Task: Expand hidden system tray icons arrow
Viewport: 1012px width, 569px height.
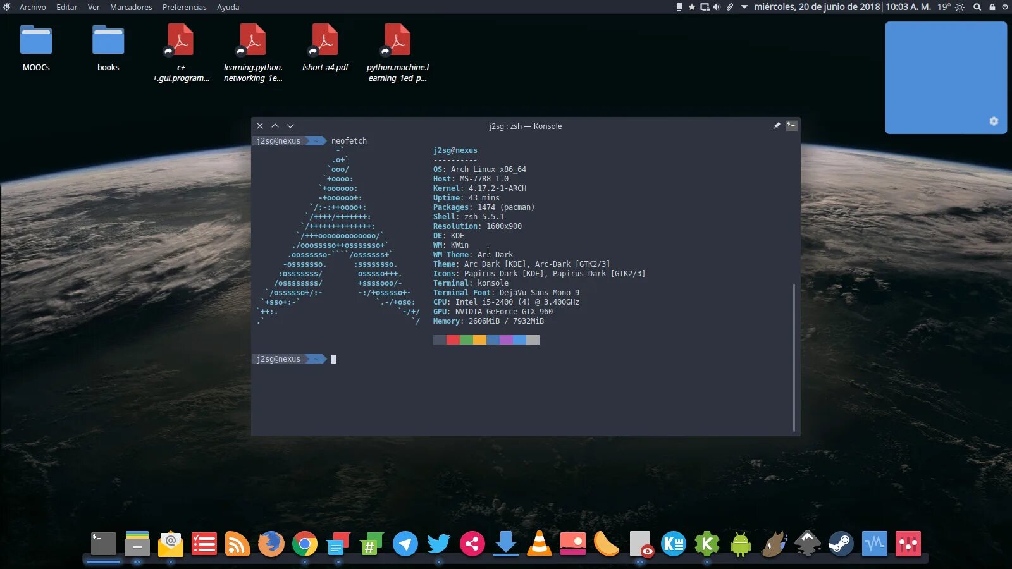Action: tap(744, 7)
